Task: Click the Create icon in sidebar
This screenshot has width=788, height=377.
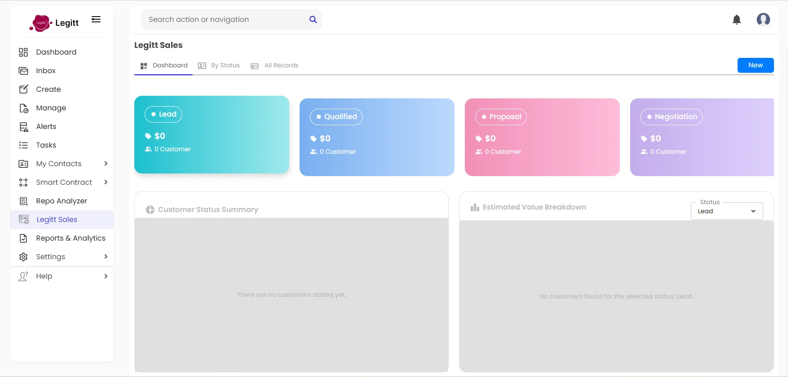Action: click(x=23, y=89)
